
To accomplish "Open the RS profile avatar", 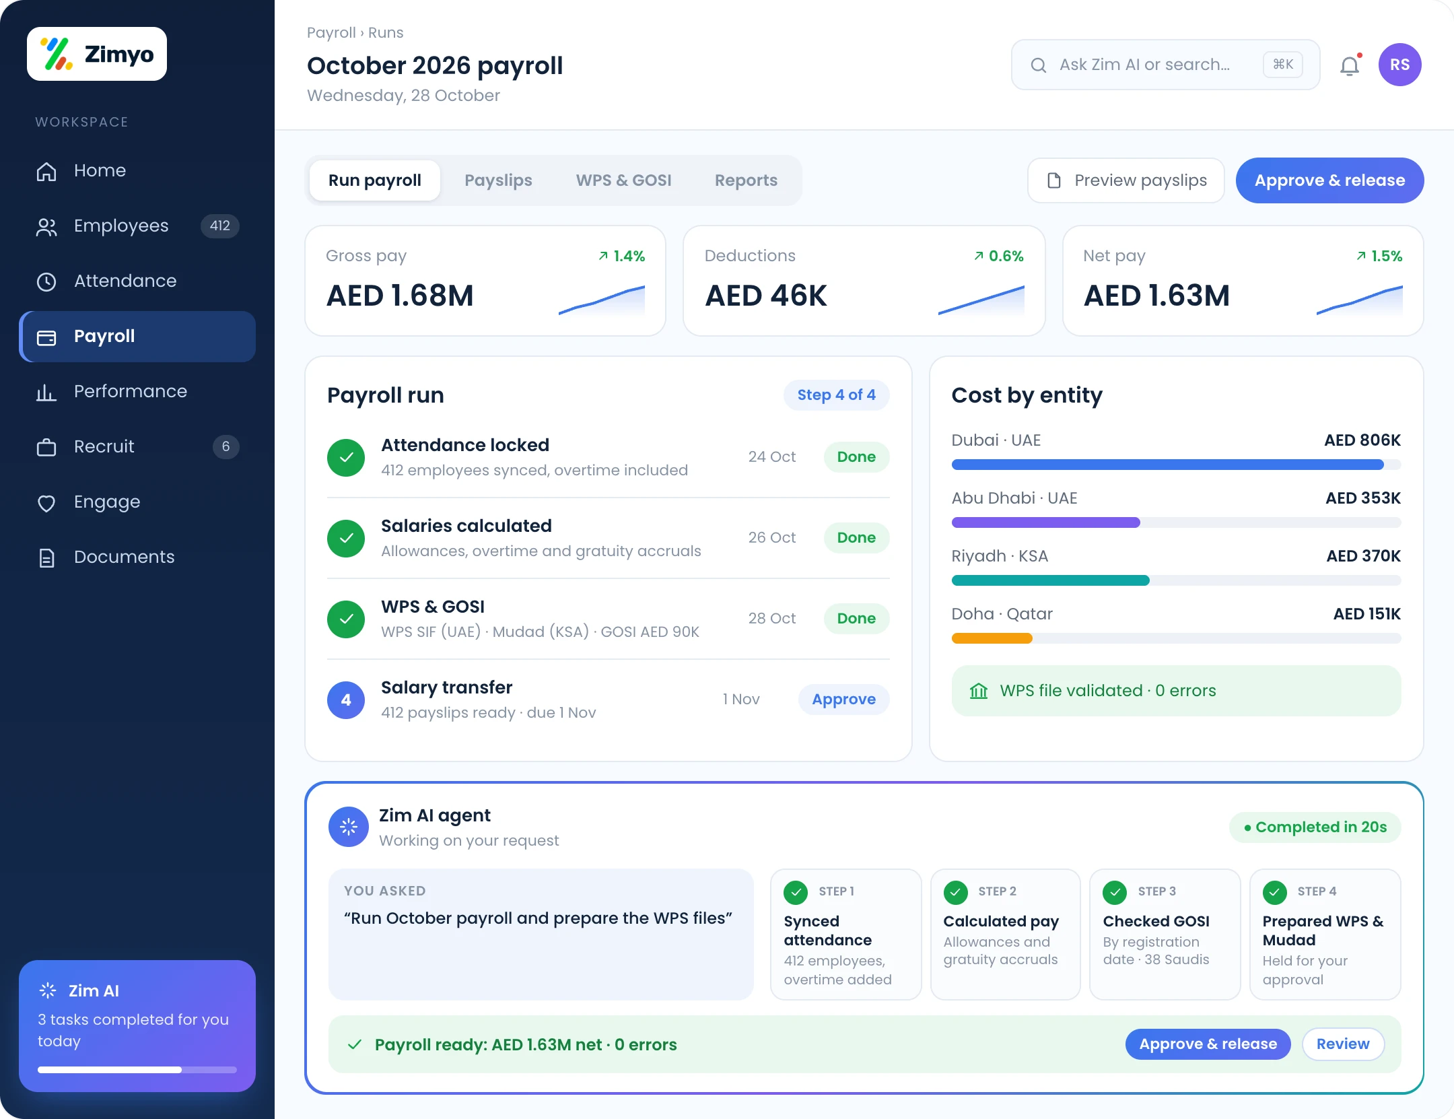I will [x=1399, y=65].
